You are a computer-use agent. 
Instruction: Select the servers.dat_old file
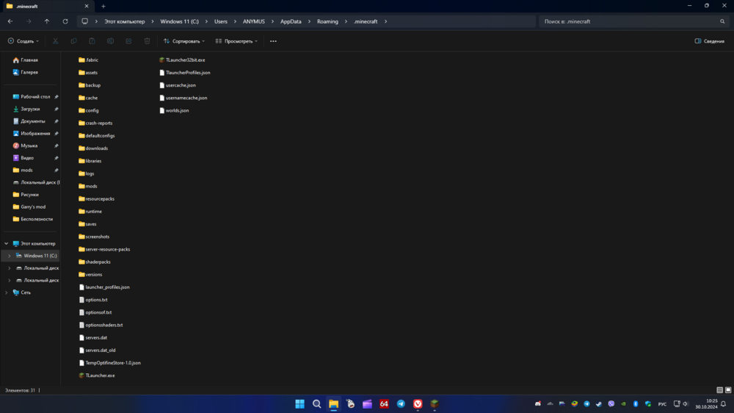pyautogui.click(x=98, y=351)
